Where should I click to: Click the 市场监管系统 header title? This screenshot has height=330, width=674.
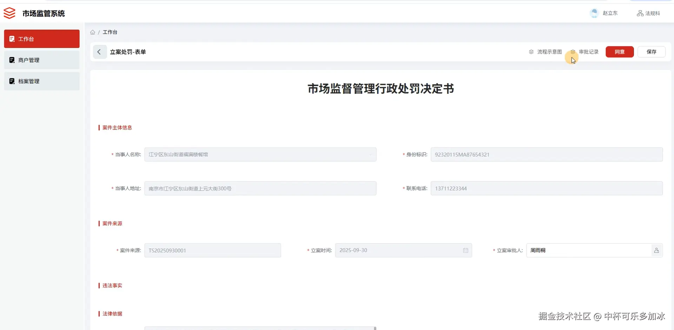44,13
